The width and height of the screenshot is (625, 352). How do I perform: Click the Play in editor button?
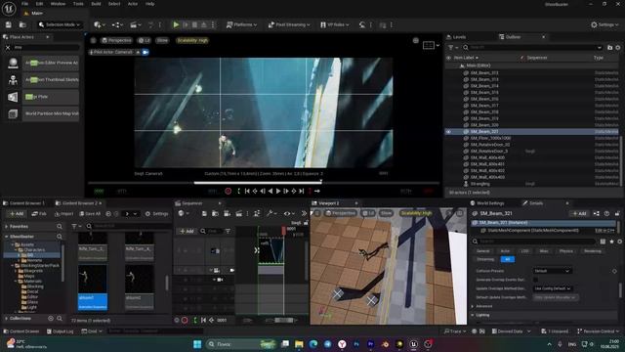[x=176, y=24]
